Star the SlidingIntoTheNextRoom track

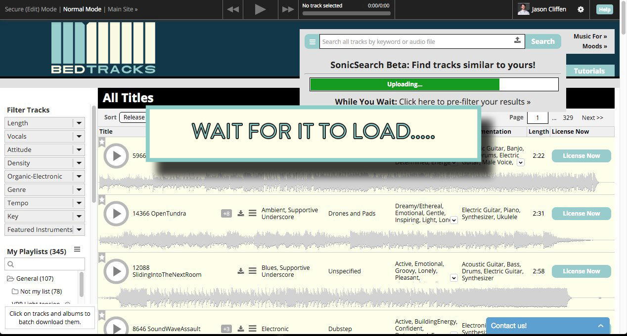pos(102,258)
